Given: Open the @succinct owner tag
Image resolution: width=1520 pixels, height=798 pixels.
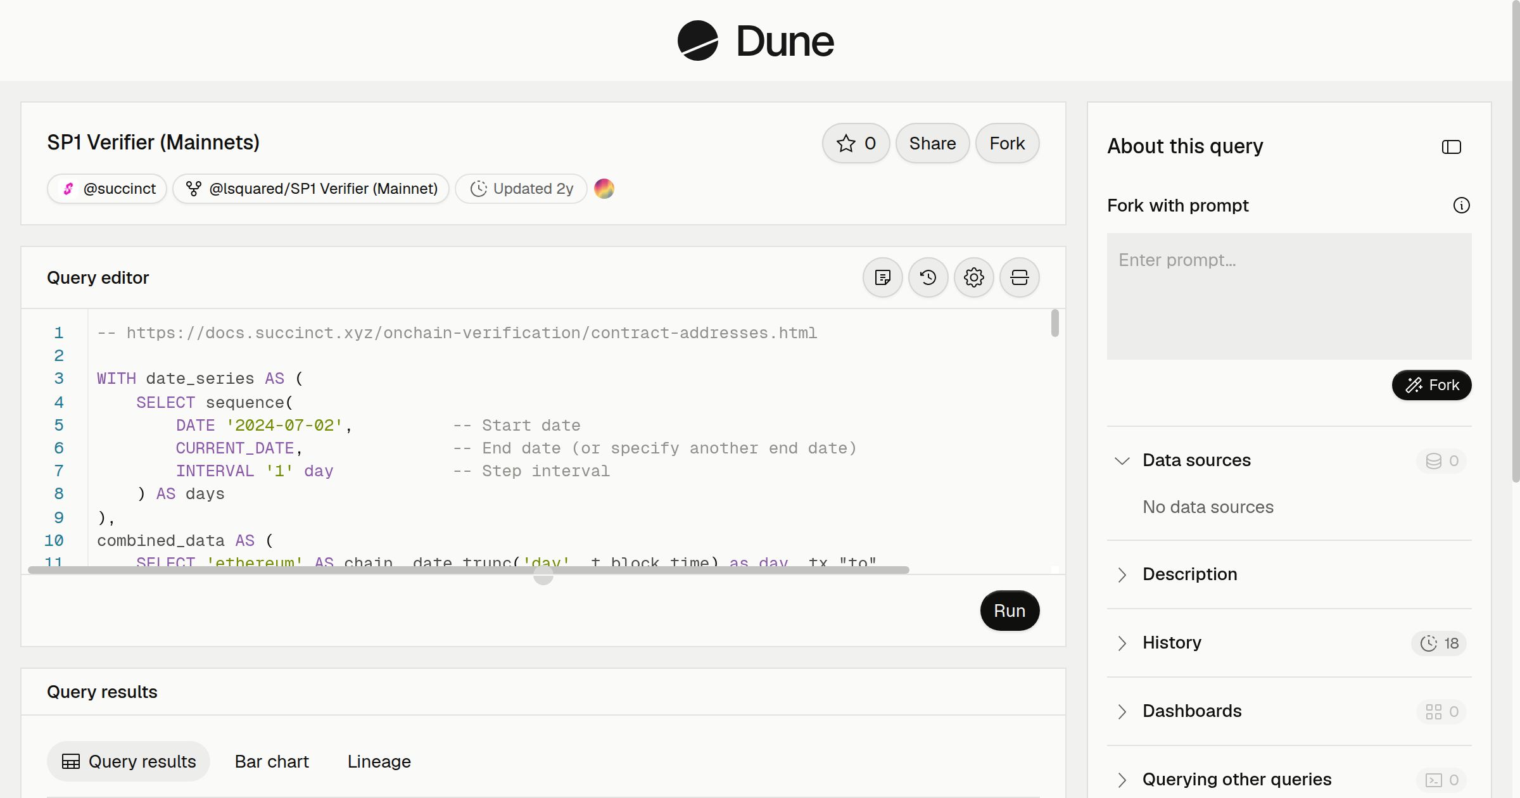Looking at the screenshot, I should [107, 189].
